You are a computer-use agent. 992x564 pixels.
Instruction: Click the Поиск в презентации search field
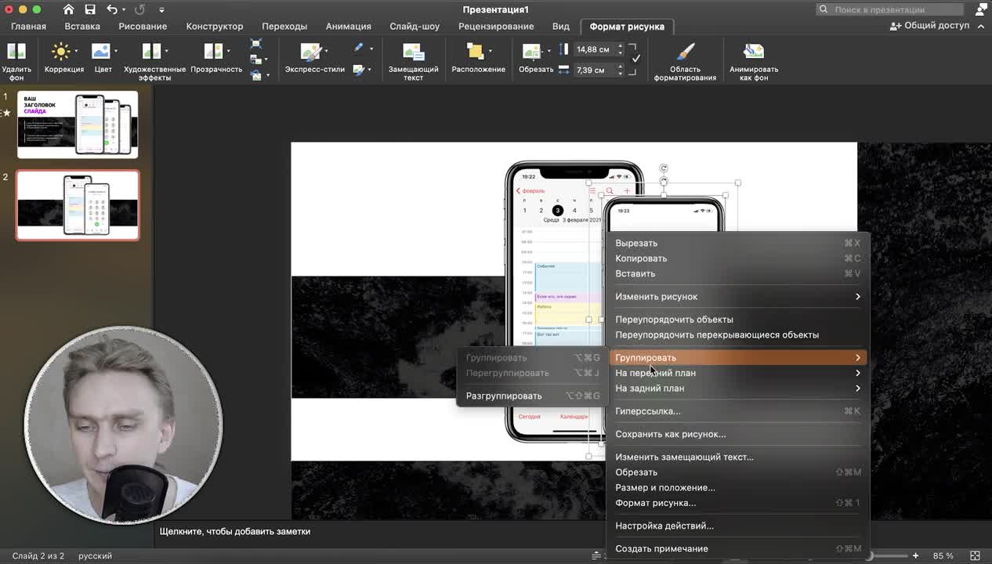tap(889, 9)
